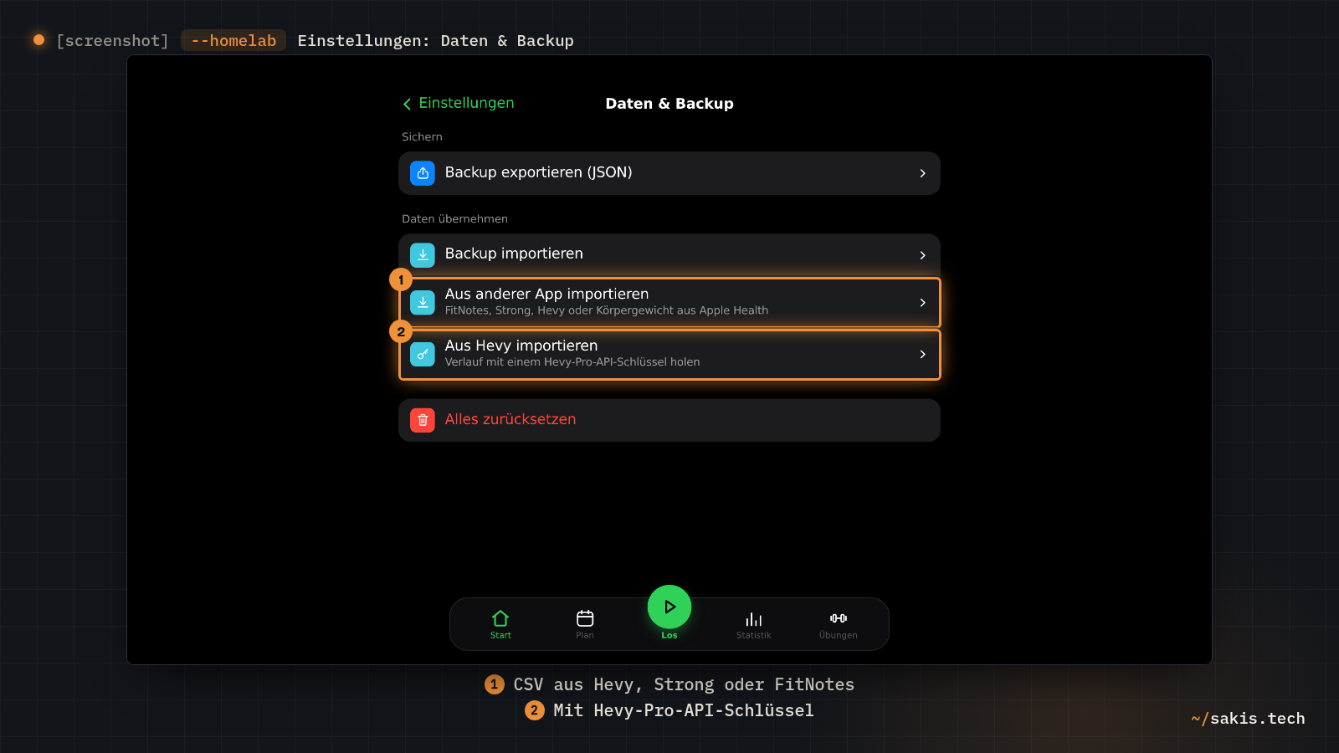Open Aus Hevy importieren
The image size is (1339, 753).
click(669, 354)
